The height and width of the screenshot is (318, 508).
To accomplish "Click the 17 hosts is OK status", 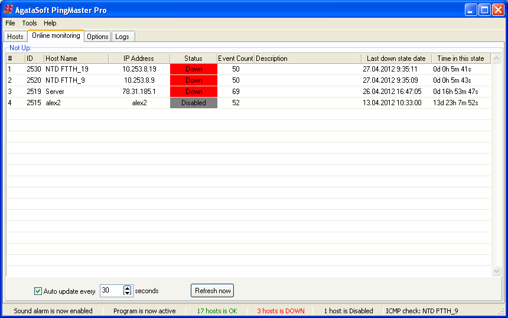I will 217,311.
